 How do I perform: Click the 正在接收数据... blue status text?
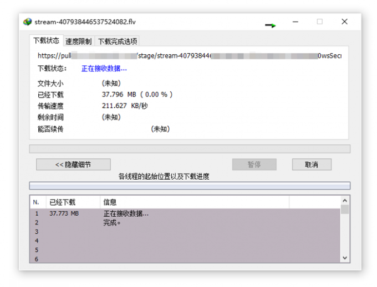(104, 69)
